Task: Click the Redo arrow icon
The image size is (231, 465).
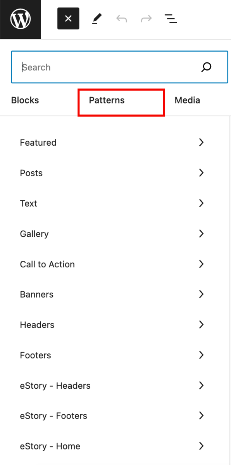Action: 146,19
